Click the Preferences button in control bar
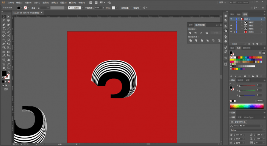267x146 pixels. click(136, 8)
